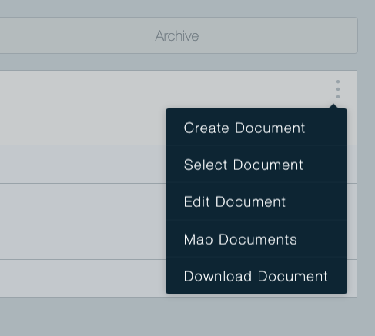The width and height of the screenshot is (375, 336).
Task: Choose Create Document from the menu
Action: pos(256,128)
